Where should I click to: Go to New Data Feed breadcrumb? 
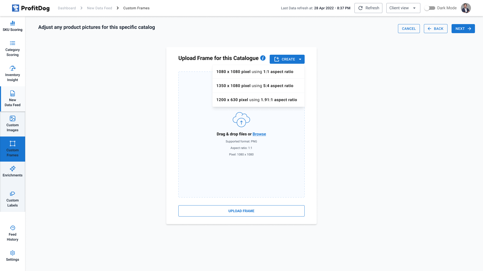[x=100, y=8]
